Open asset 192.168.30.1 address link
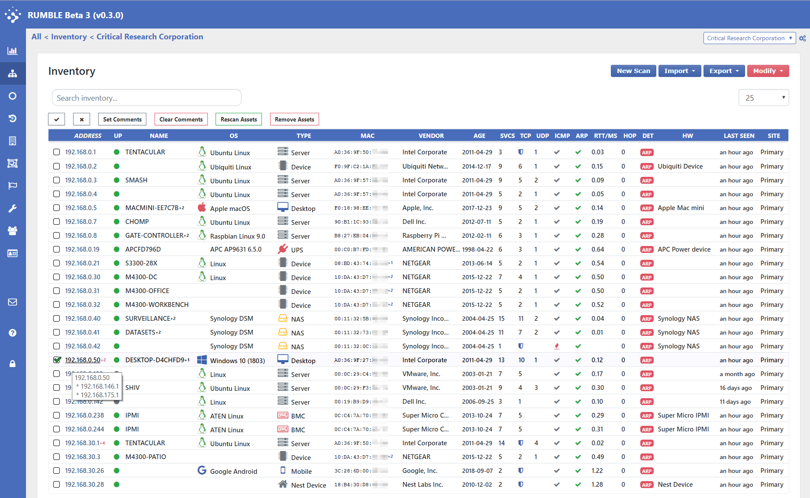Viewport: 810px width, 498px height. pyautogui.click(x=82, y=443)
